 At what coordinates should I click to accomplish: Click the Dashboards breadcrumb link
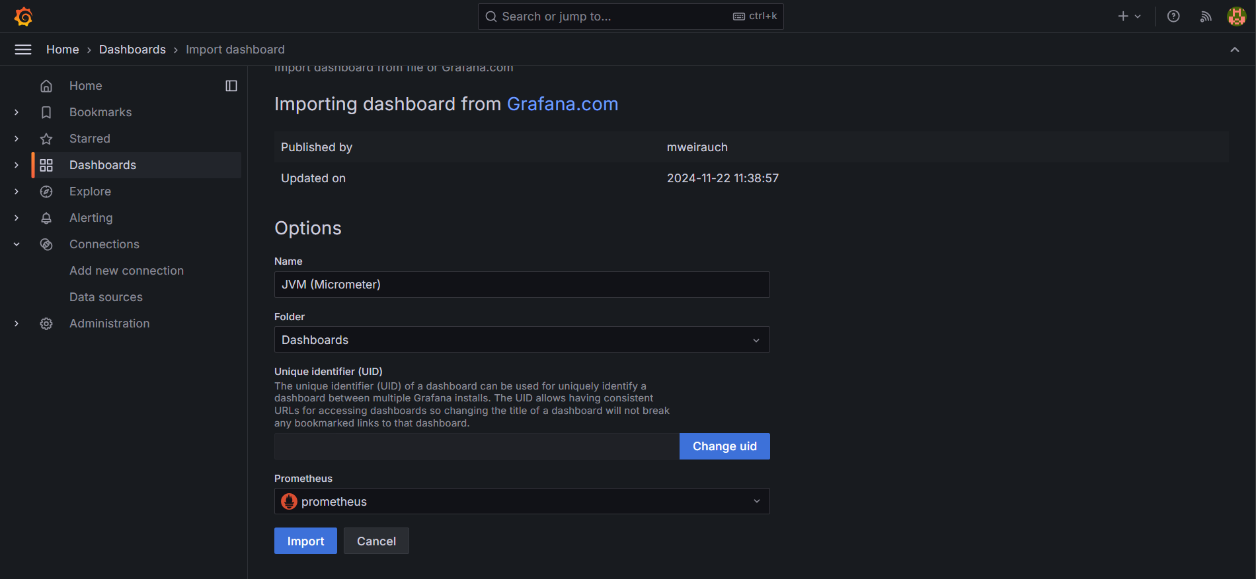click(x=132, y=50)
